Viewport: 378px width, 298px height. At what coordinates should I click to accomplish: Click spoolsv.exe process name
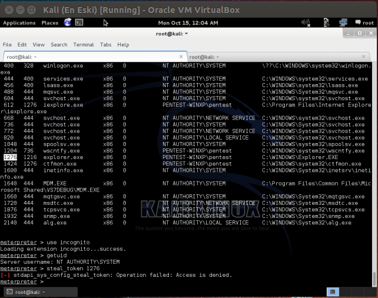61,144
